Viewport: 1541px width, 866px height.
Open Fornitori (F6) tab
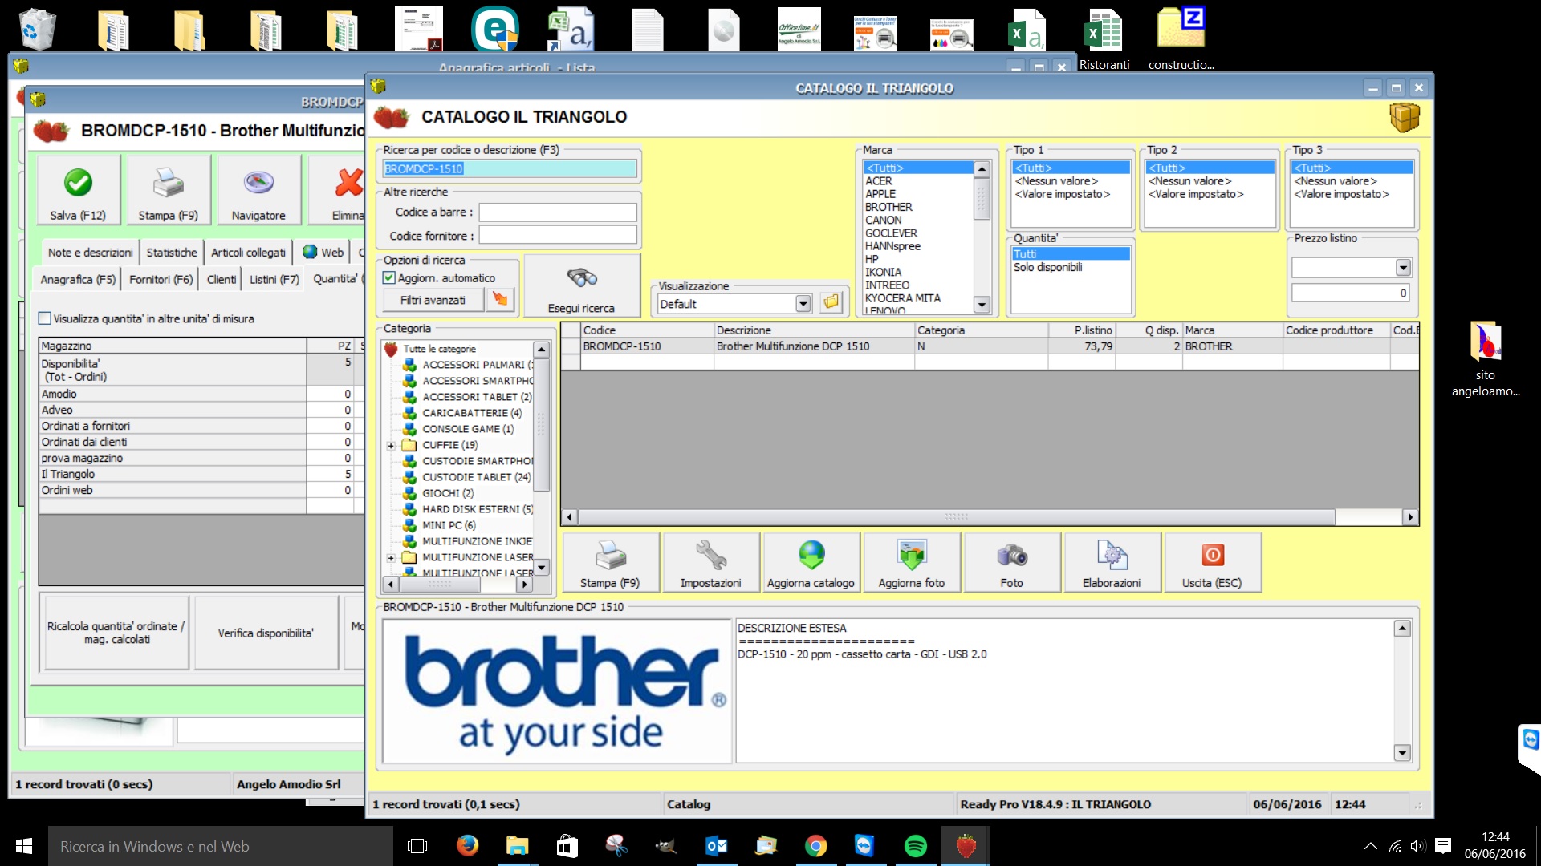[x=161, y=279]
